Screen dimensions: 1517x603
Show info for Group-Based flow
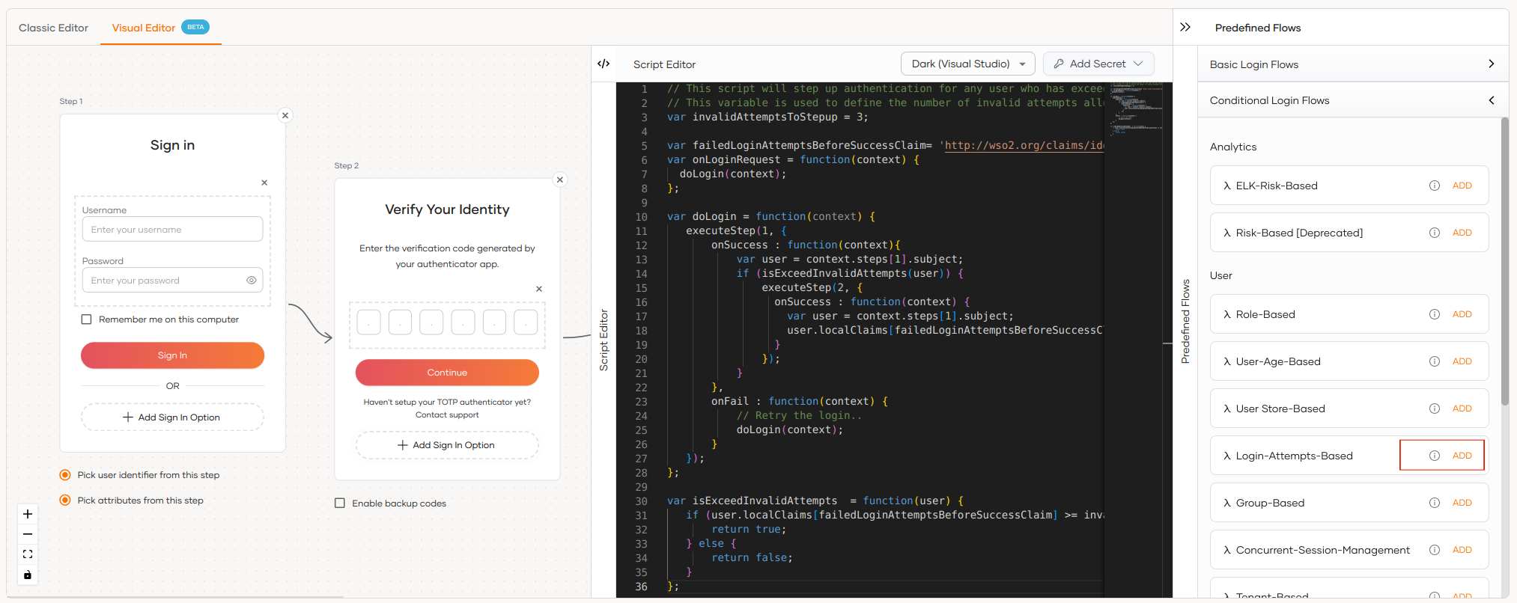1435,503
